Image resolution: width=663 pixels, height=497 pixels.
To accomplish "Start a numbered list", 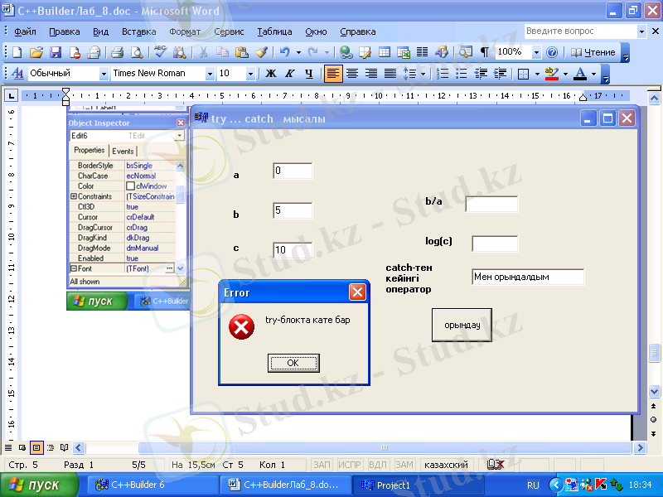I will click(442, 74).
